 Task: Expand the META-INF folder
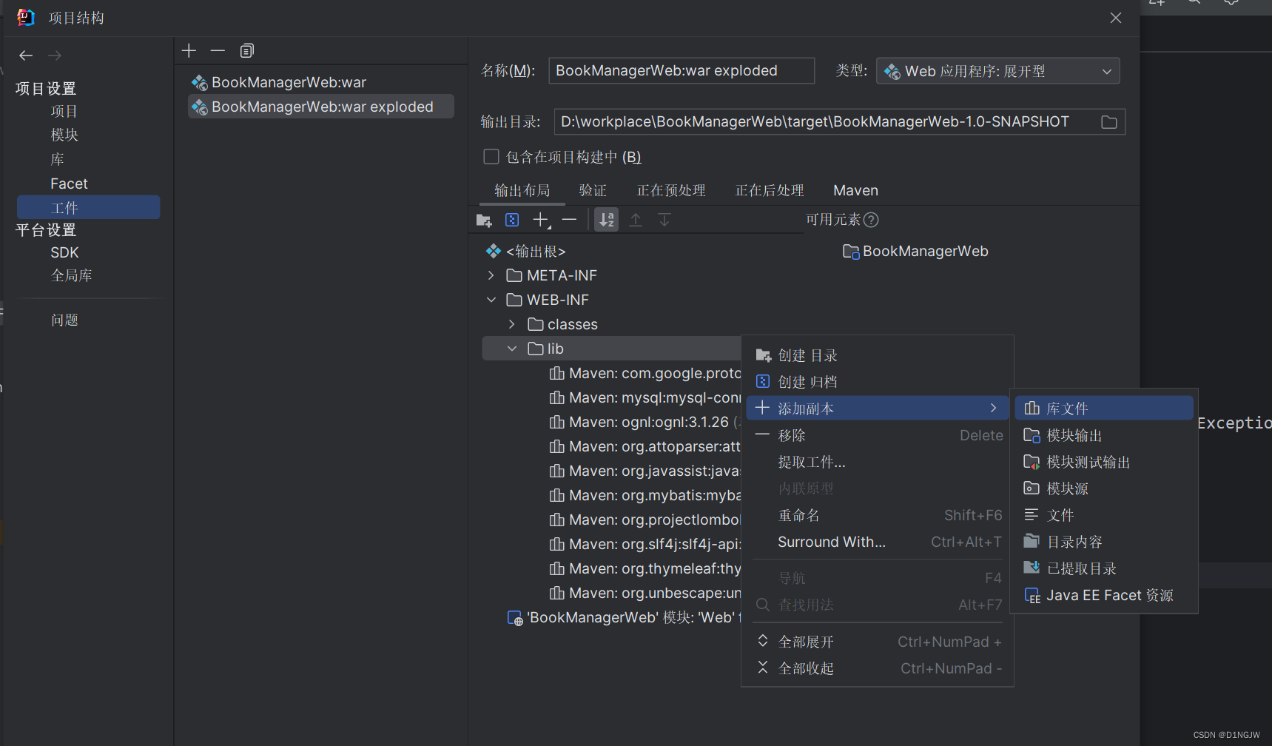tap(491, 276)
